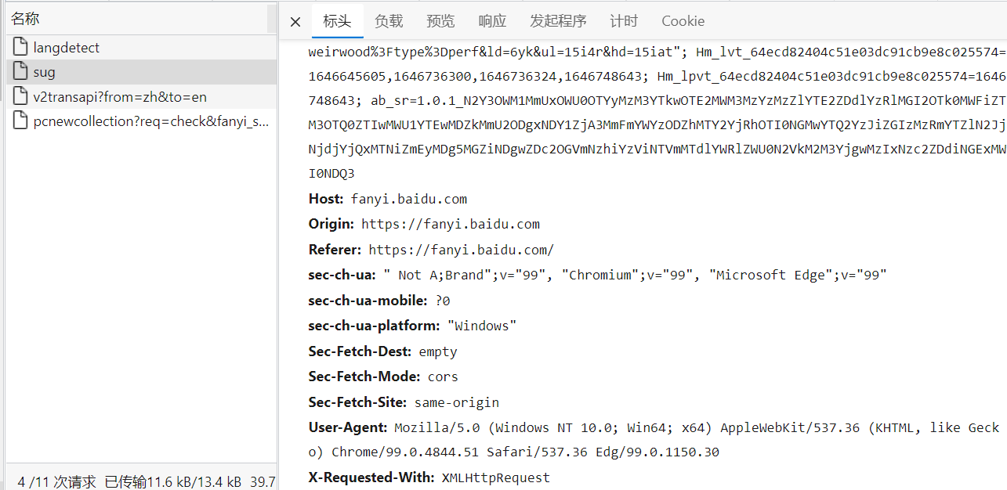1007x490 pixels.
Task: Select the sug request row
Action: 141,72
